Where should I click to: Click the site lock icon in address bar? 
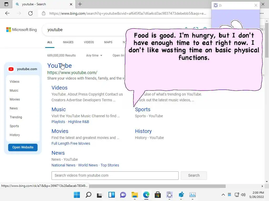pos(44,13)
